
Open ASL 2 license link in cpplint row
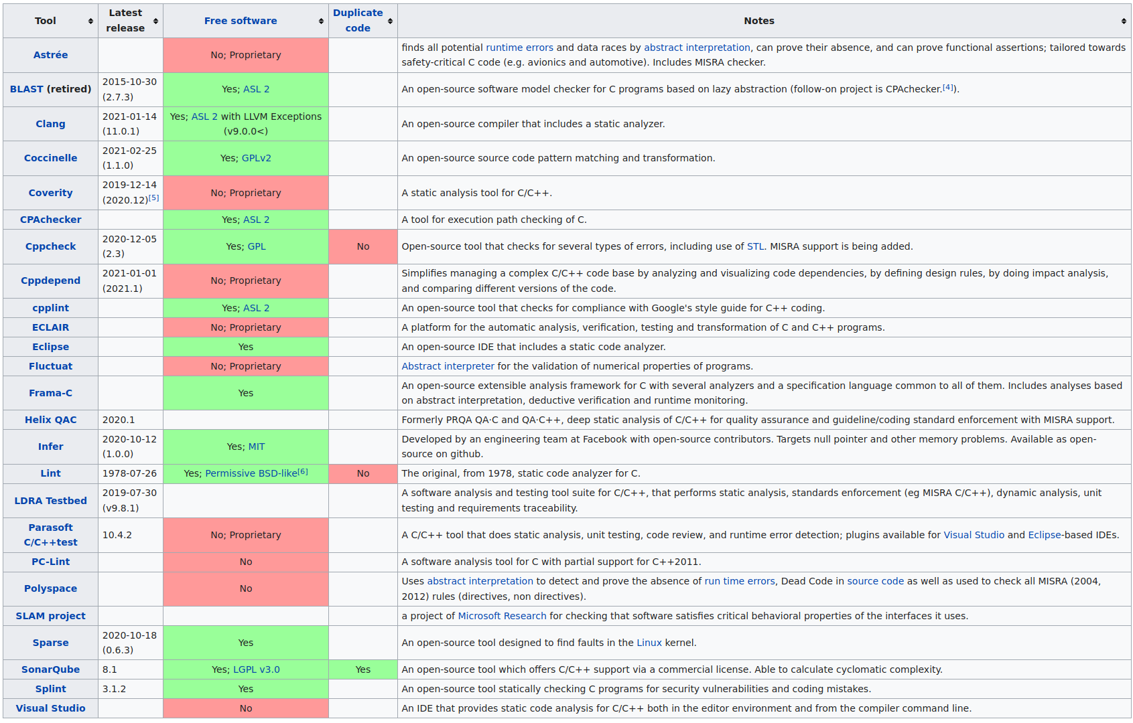tap(256, 308)
